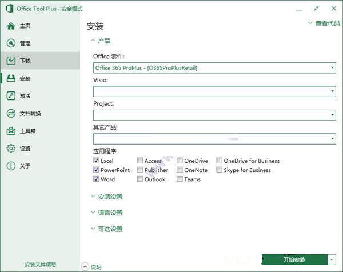Click the document conversion arrows icon
The image size is (343, 272).
click(11, 113)
